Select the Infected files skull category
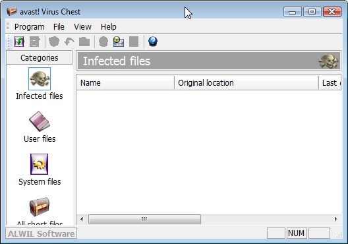The width and height of the screenshot is (348, 244). [40, 78]
